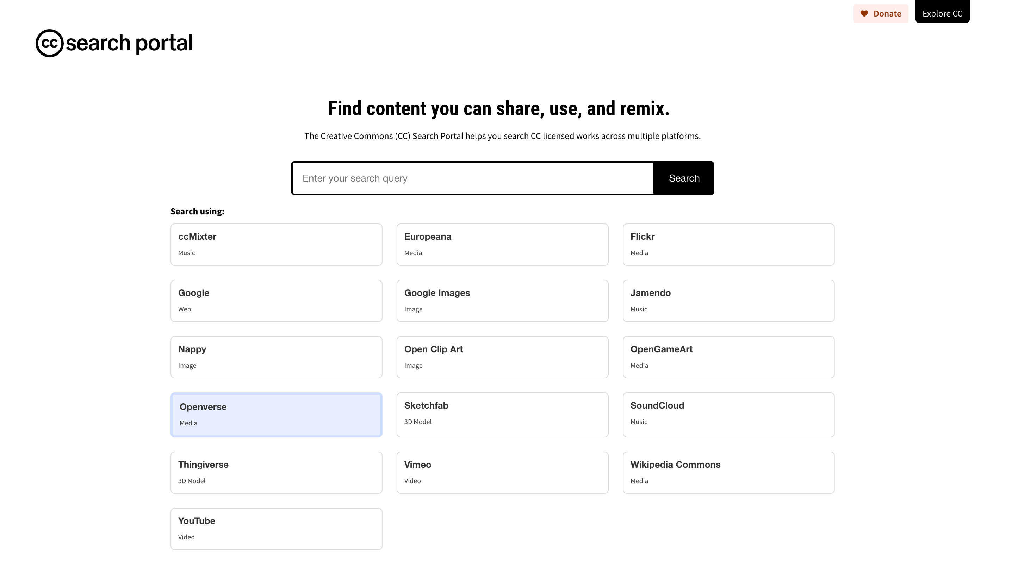1018x568 pixels.
Task: Select the Europeana Media source
Action: click(502, 245)
